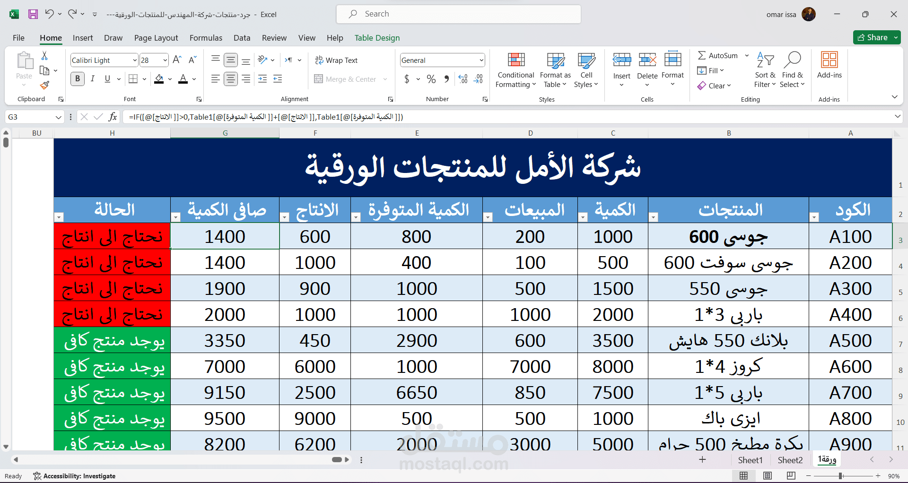Click the Orientation text angle icon
908x483 pixels.
point(262,60)
